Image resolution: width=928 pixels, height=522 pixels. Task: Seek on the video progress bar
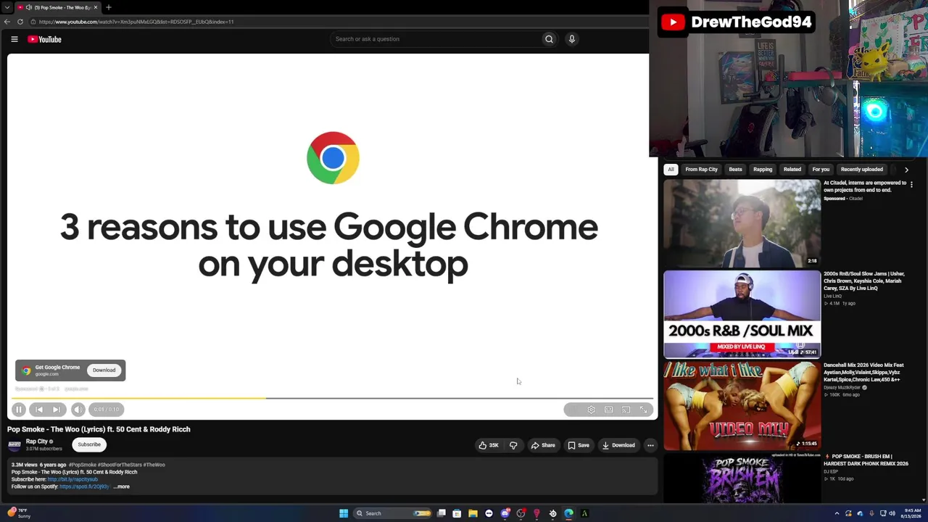(333, 398)
